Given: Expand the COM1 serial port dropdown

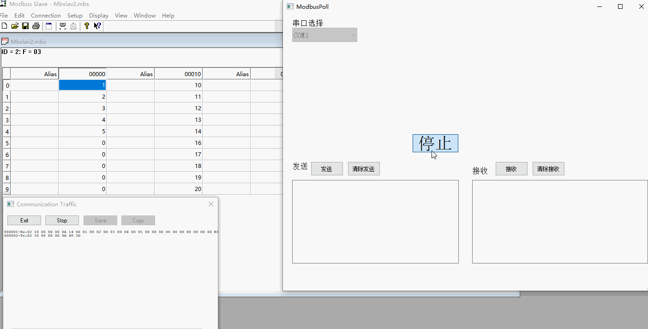Looking at the screenshot, I should pos(324,35).
